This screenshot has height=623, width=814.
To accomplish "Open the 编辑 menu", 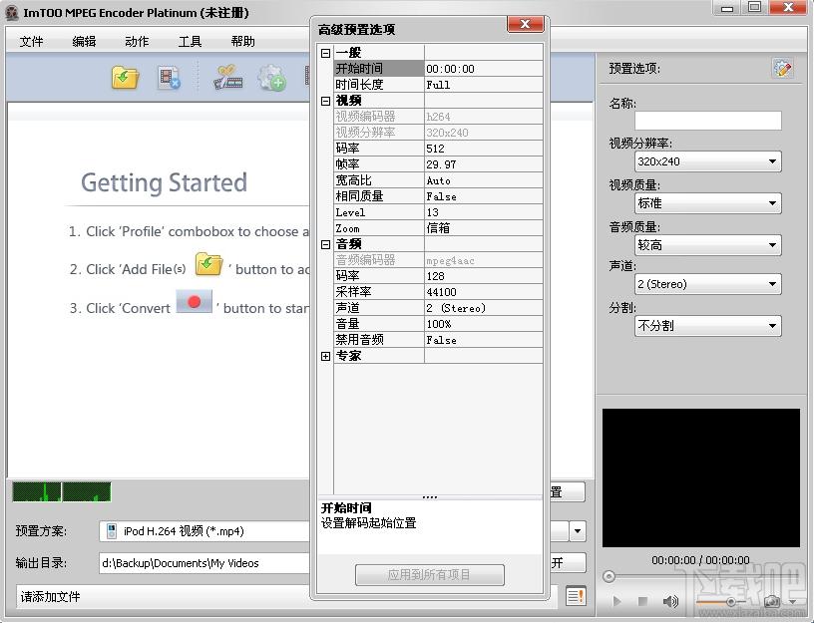I will pyautogui.click(x=84, y=42).
